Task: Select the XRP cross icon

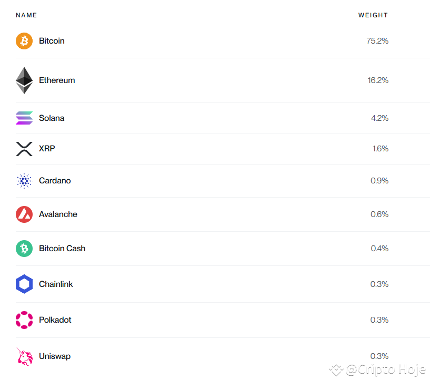Action: point(24,149)
